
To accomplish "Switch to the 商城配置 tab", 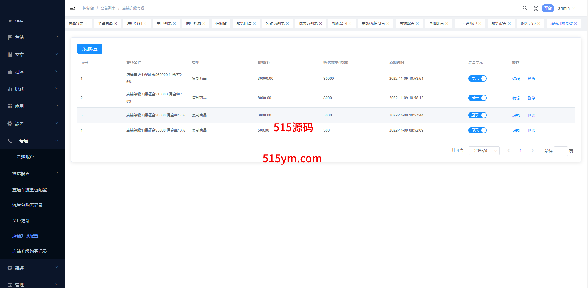I will coord(407,23).
